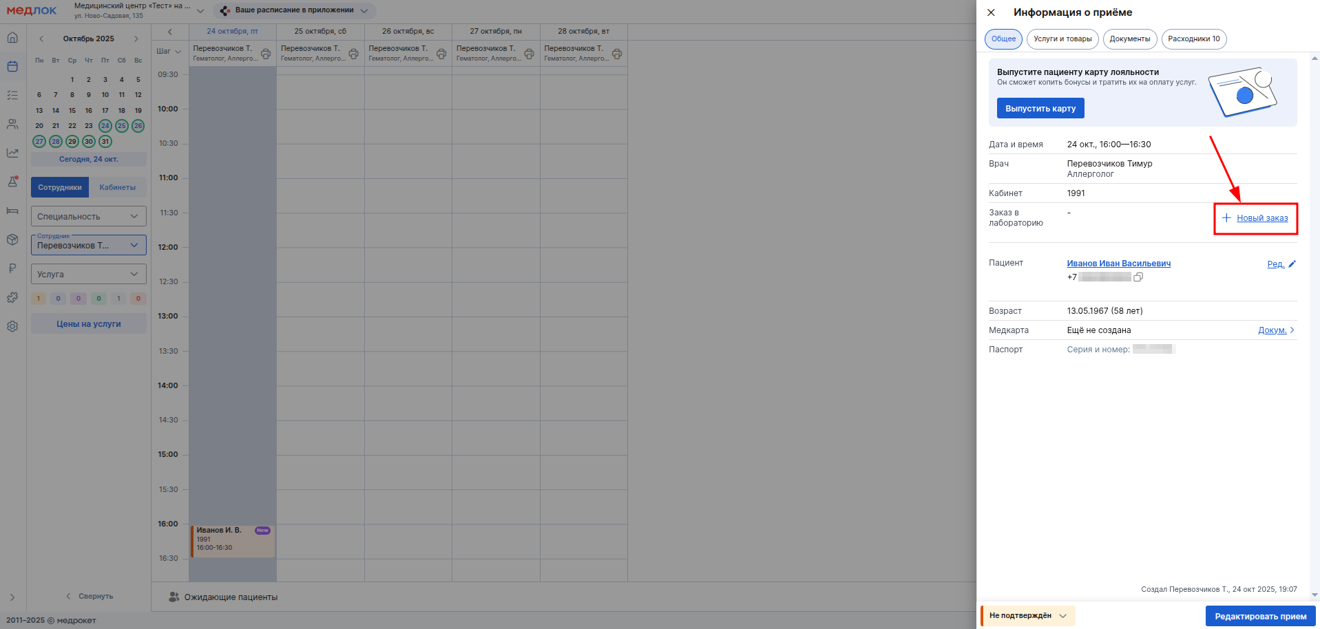The width and height of the screenshot is (1320, 629).
Task: Expand the Специальность dropdown
Action: pos(89,217)
